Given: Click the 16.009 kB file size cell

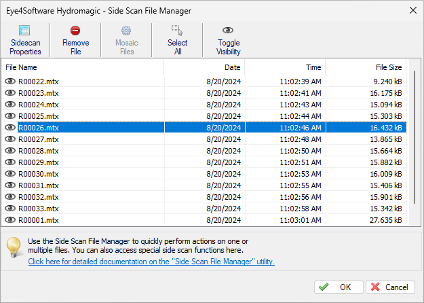Looking at the screenshot, I should [x=386, y=174].
